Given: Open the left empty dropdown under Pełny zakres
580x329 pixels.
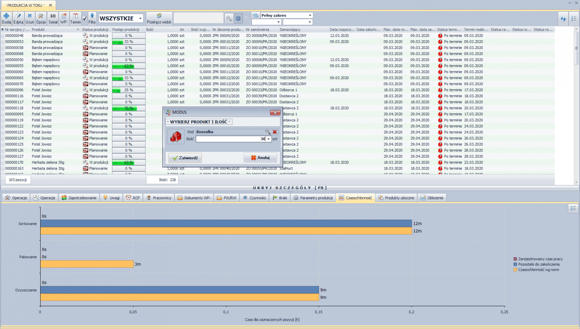Looking at the screenshot, I should (278, 22).
